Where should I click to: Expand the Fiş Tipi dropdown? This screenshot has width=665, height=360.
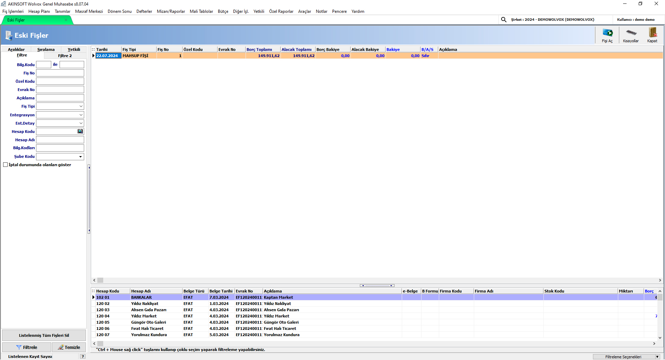[81, 107]
